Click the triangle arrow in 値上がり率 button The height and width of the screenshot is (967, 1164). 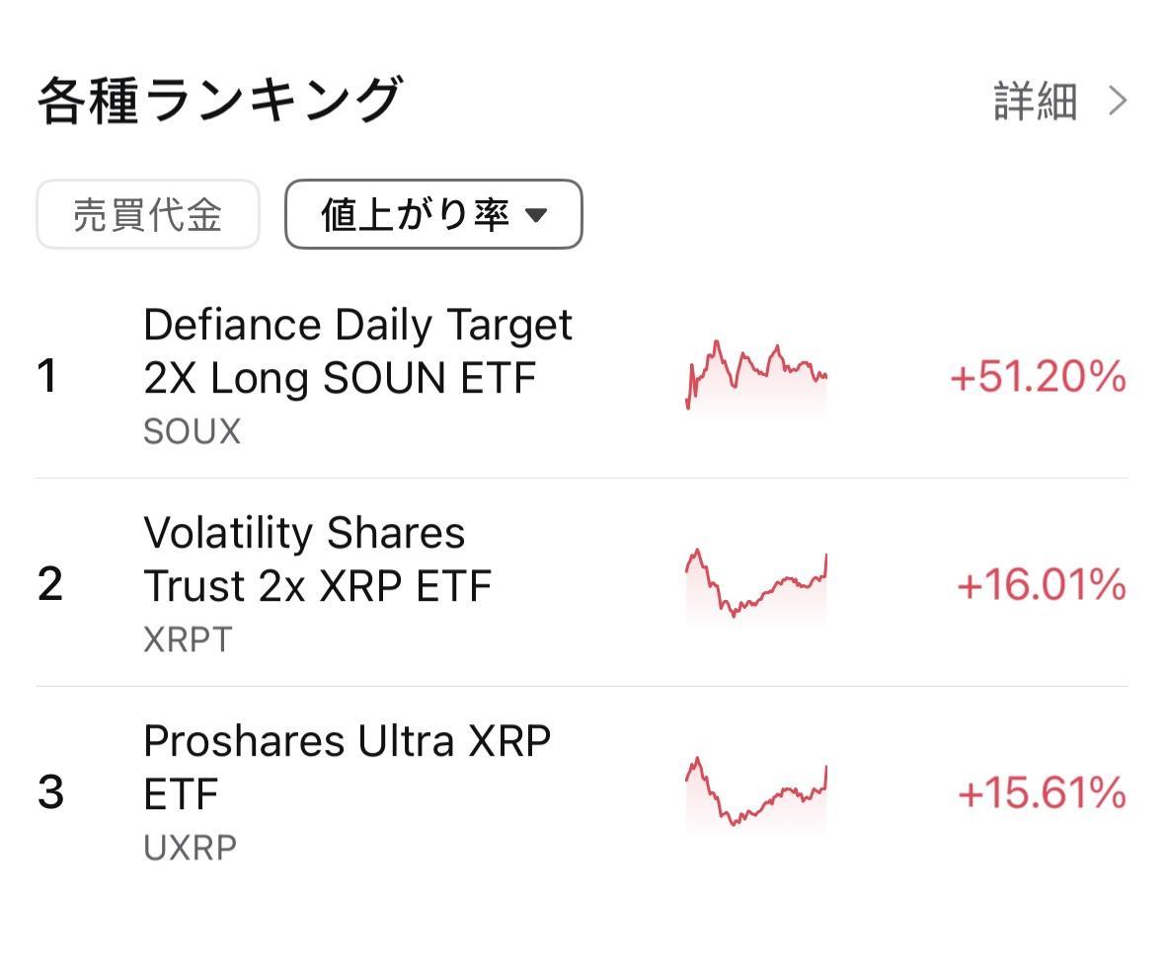click(x=535, y=215)
